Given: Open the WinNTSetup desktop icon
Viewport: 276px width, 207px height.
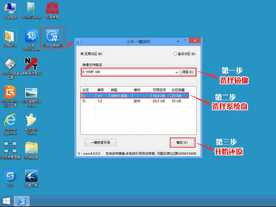Looking at the screenshot, I should click(x=31, y=10).
